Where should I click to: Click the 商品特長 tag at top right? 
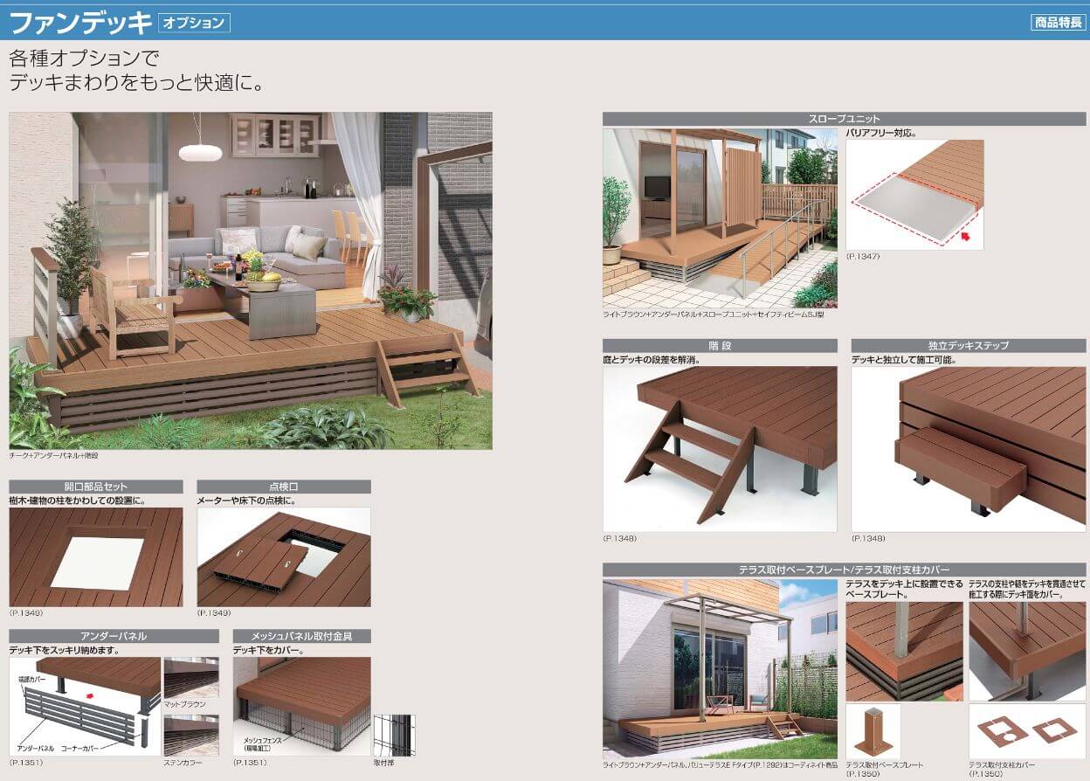(1057, 23)
